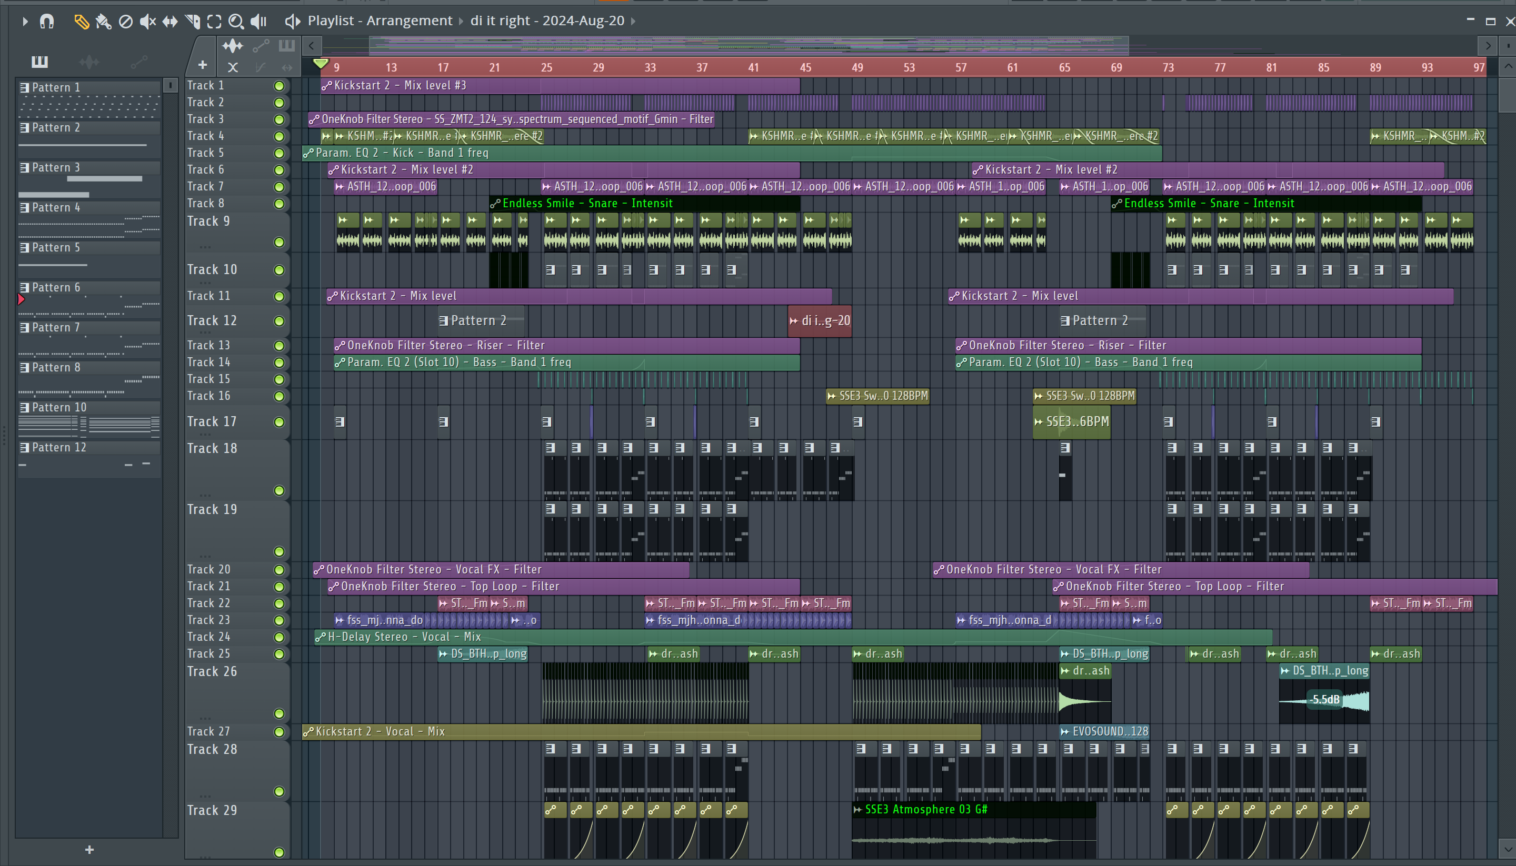The height and width of the screenshot is (866, 1516).
Task: Select the Paint brush tool
Action: point(104,22)
